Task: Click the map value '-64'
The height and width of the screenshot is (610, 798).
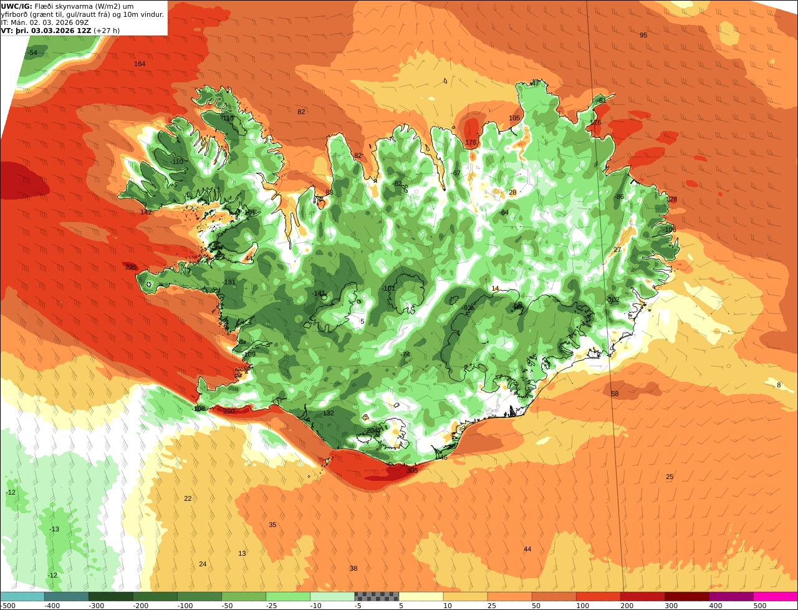Action: [504, 213]
